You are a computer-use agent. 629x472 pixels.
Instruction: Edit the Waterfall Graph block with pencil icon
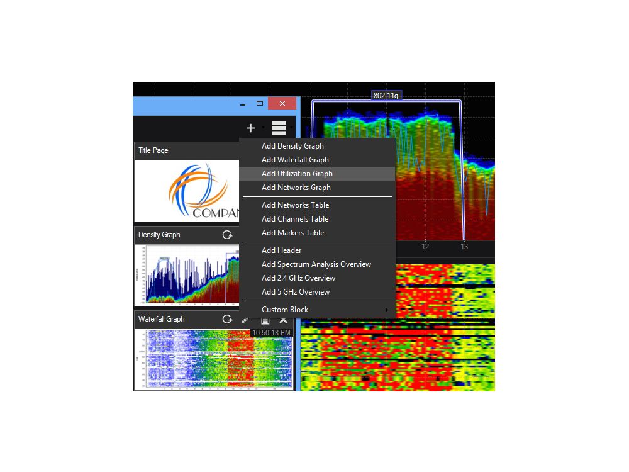click(245, 320)
